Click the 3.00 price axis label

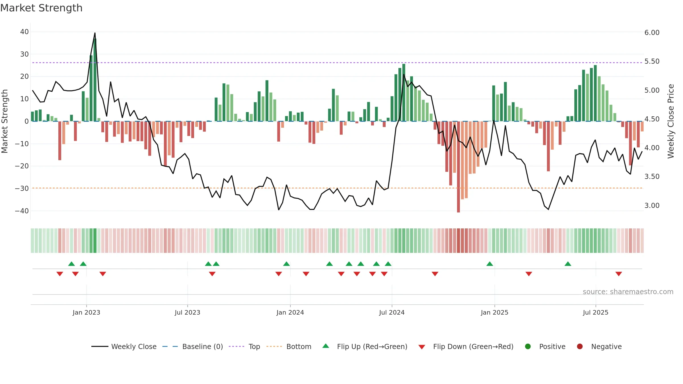pos(652,205)
